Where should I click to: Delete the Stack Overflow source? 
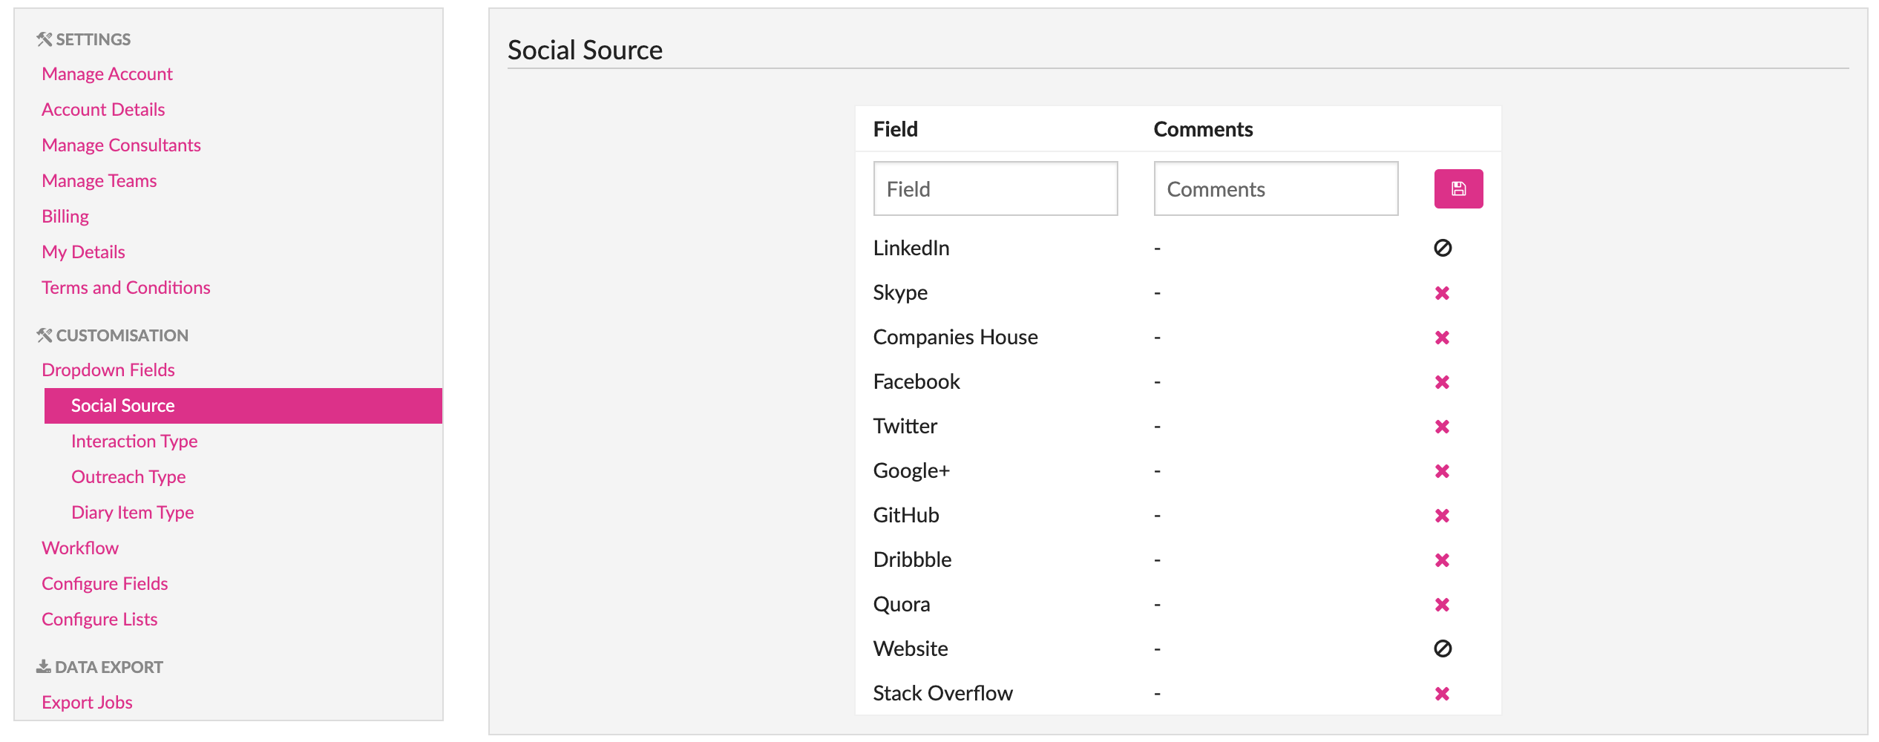point(1442,694)
